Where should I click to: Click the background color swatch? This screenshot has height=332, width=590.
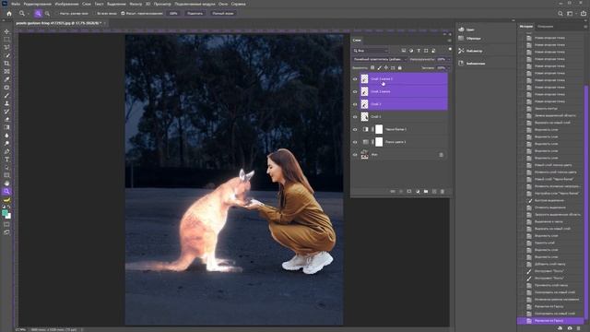pos(8,217)
